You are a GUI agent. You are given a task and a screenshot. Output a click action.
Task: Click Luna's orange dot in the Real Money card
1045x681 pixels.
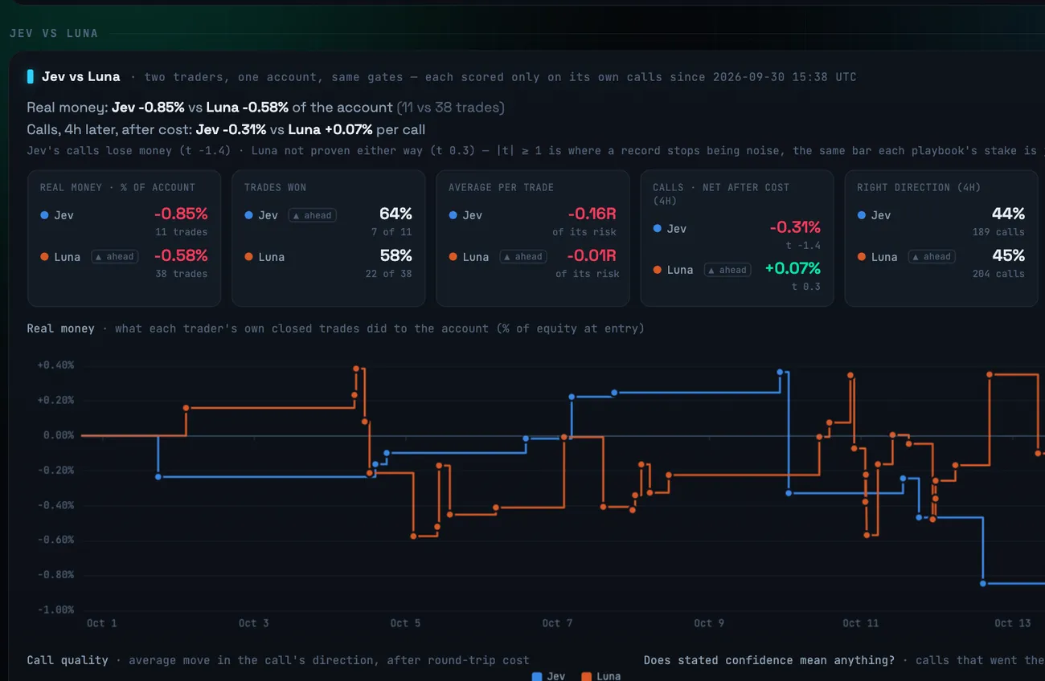(44, 257)
